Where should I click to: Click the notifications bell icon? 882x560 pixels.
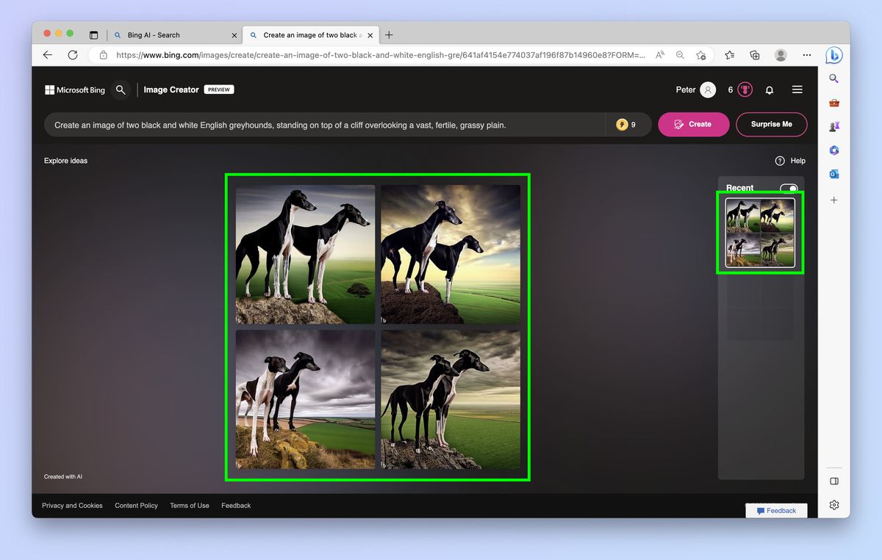click(769, 90)
